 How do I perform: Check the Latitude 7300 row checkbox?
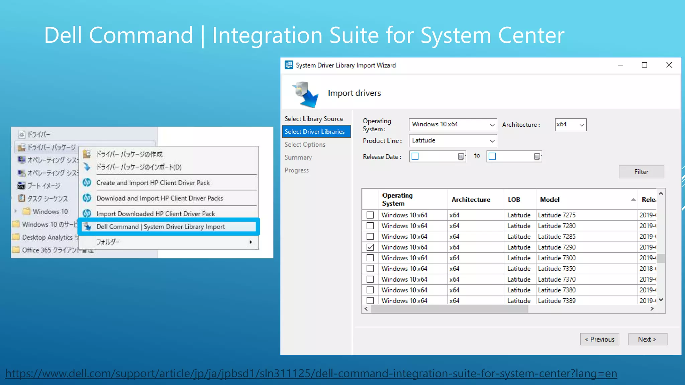370,258
